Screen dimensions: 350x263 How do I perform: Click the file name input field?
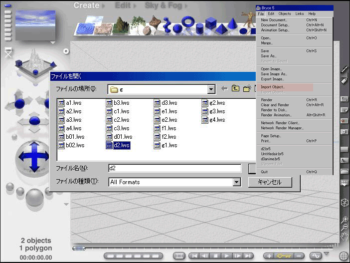(175, 168)
